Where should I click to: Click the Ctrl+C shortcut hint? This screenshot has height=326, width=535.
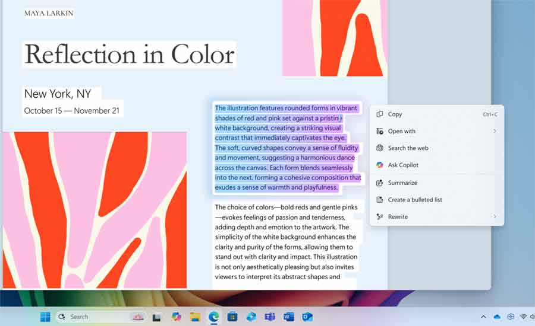[490, 114]
